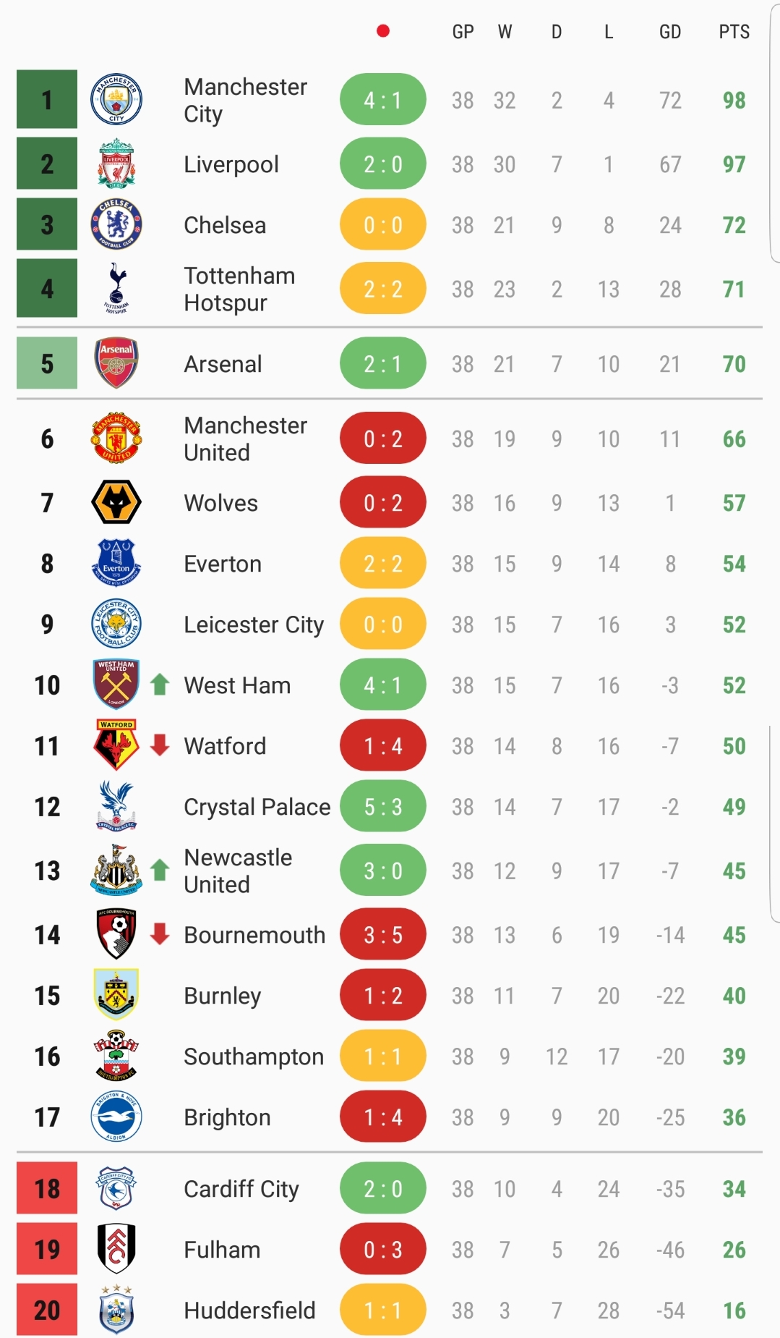Image resolution: width=780 pixels, height=1338 pixels.
Task: Click the Watford club crest
Action: [x=116, y=745]
